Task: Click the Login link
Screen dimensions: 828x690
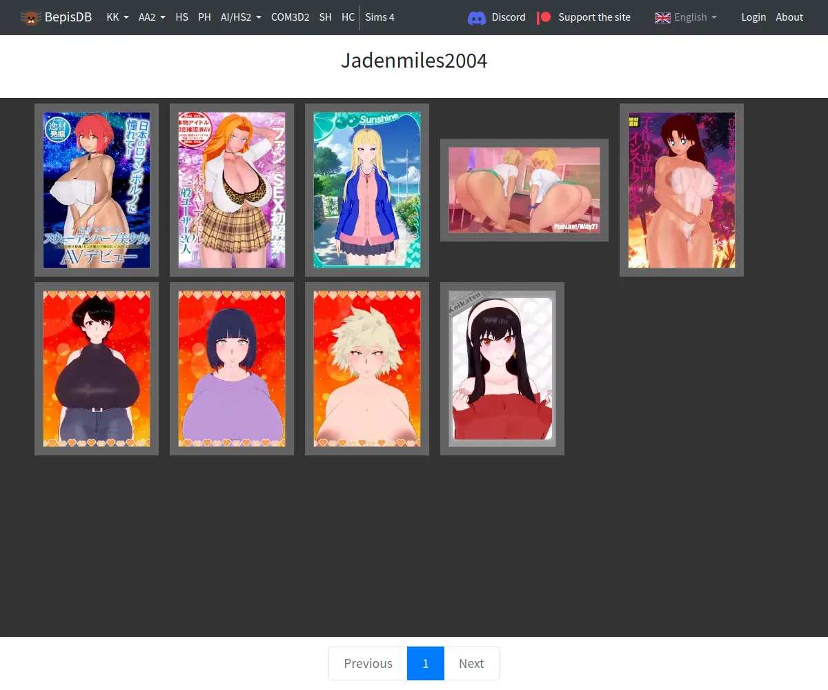Action: (753, 17)
